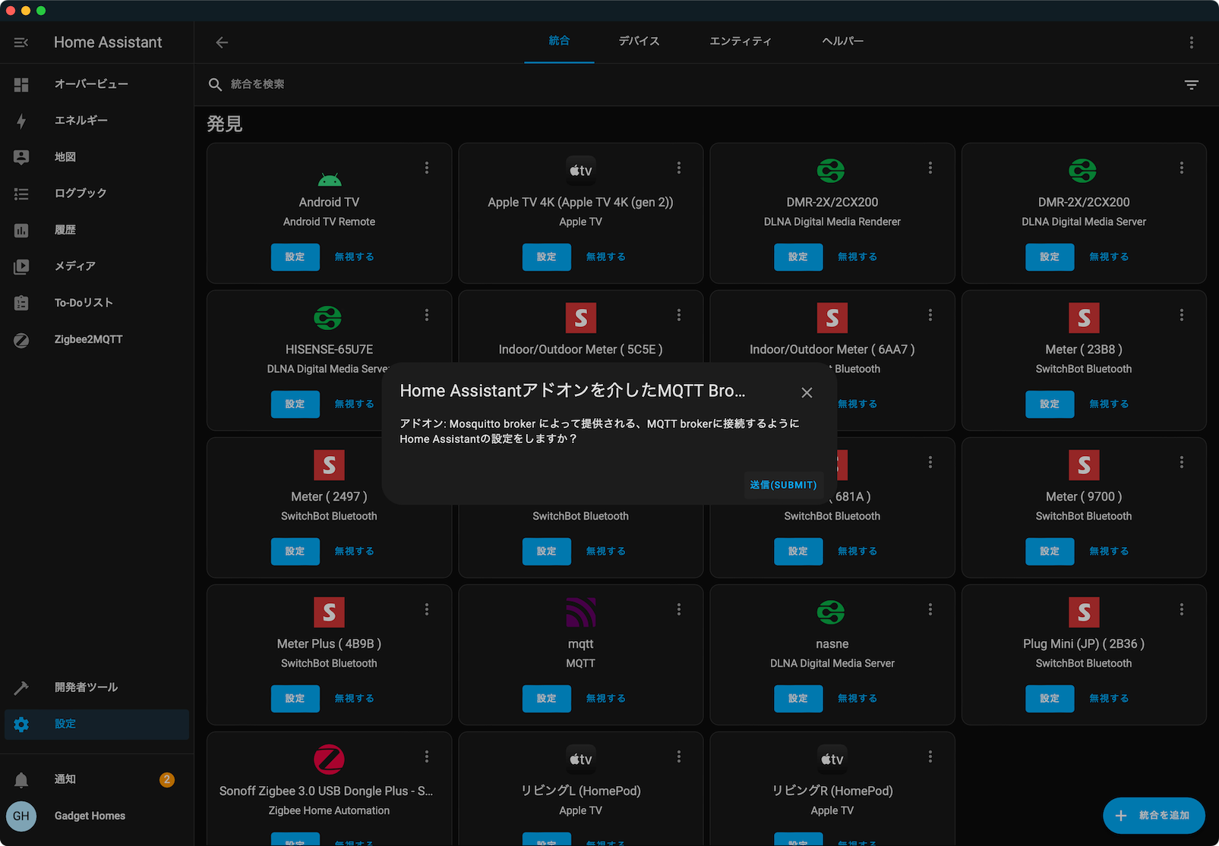Viewport: 1219px width, 846px height.
Task: Click the リビングR (HomePod) Apple TV logo
Action: [832, 760]
